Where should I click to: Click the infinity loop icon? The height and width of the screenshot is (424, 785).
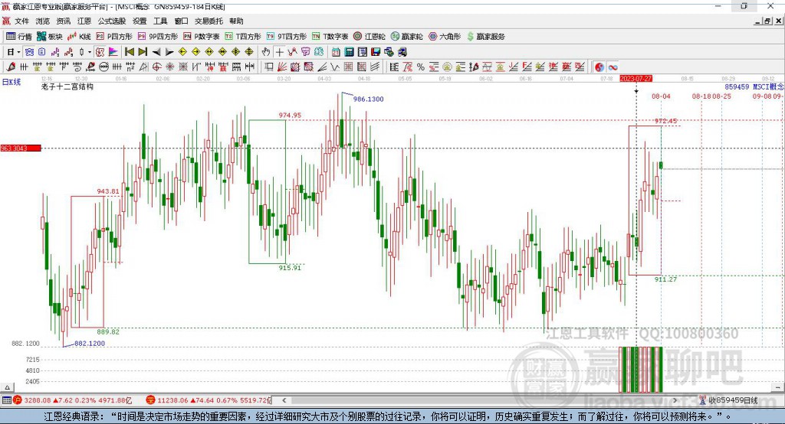[x=613, y=67]
